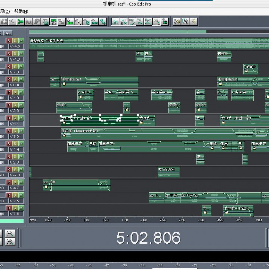Mute the track with volume V -4.0
Screen dimensions: 269x269
(21, 40)
